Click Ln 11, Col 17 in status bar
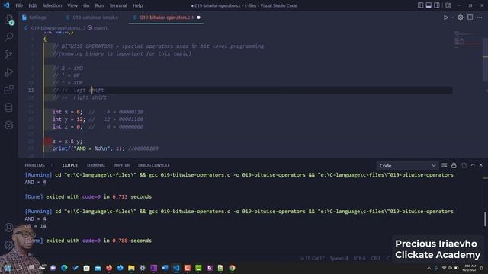Image resolution: width=488 pixels, height=274 pixels. pos(312,259)
